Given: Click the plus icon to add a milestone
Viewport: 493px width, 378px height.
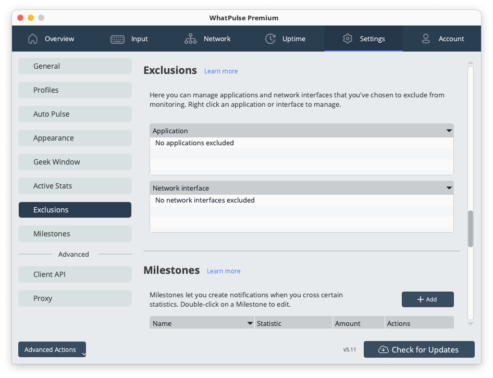Looking at the screenshot, I should (420, 299).
